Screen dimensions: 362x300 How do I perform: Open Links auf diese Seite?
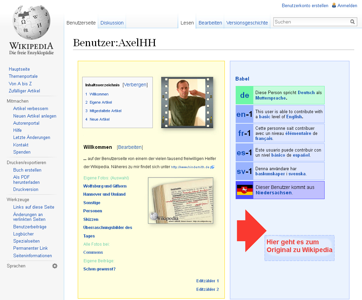pyautogui.click(x=34, y=207)
